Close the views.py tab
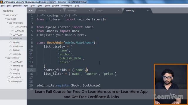 point(60,11)
